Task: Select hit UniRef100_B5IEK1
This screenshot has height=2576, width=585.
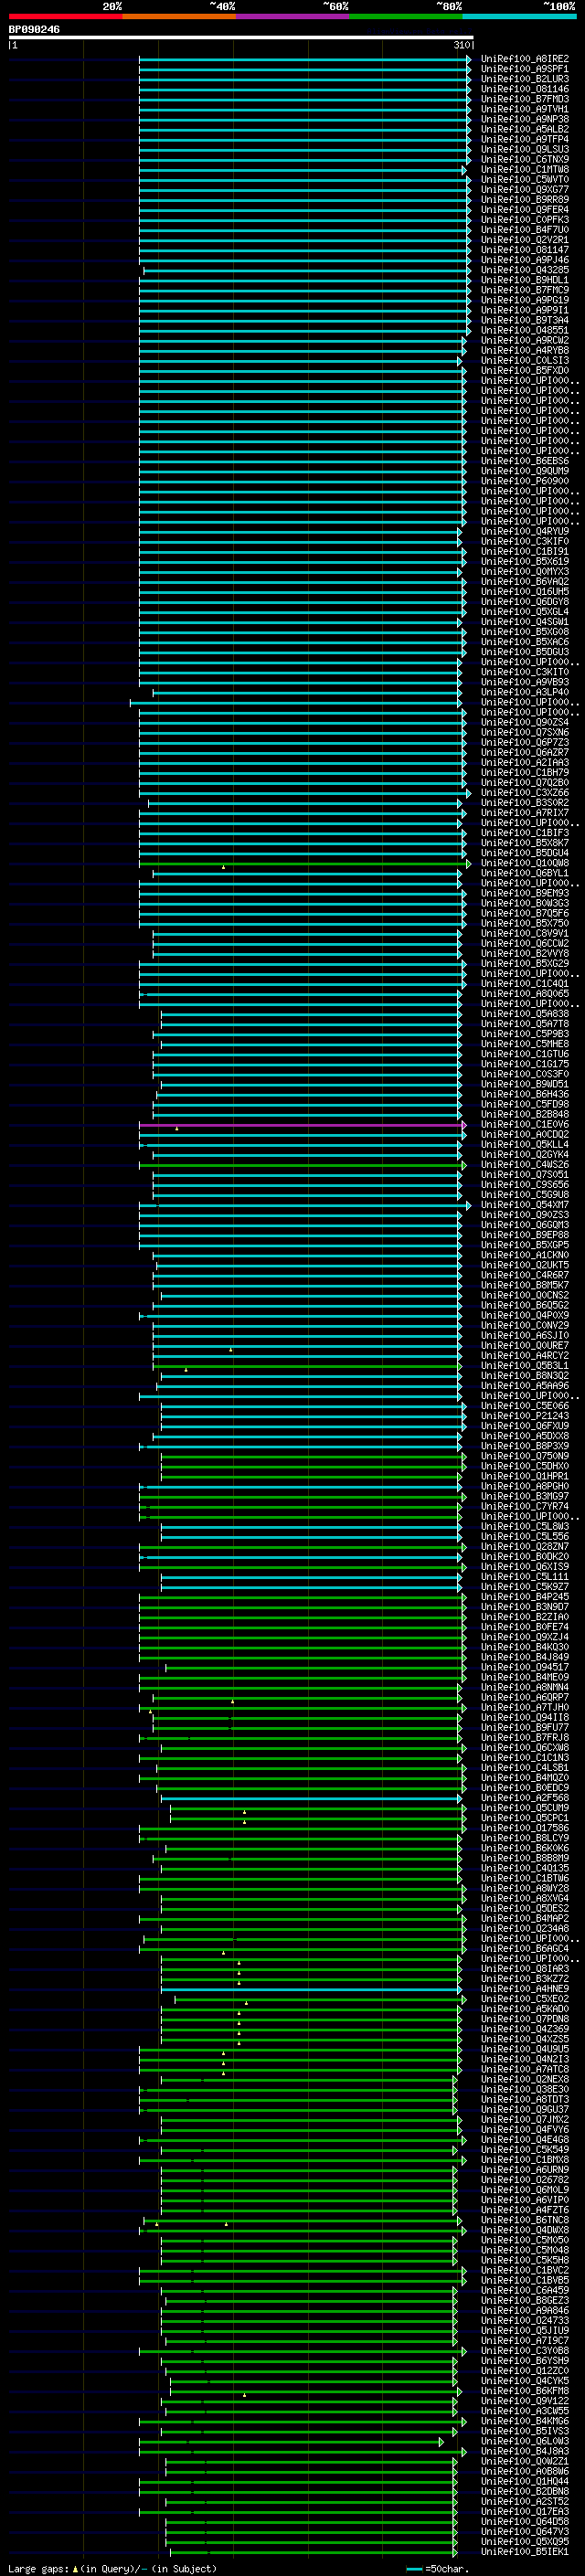Action: tap(525, 2553)
